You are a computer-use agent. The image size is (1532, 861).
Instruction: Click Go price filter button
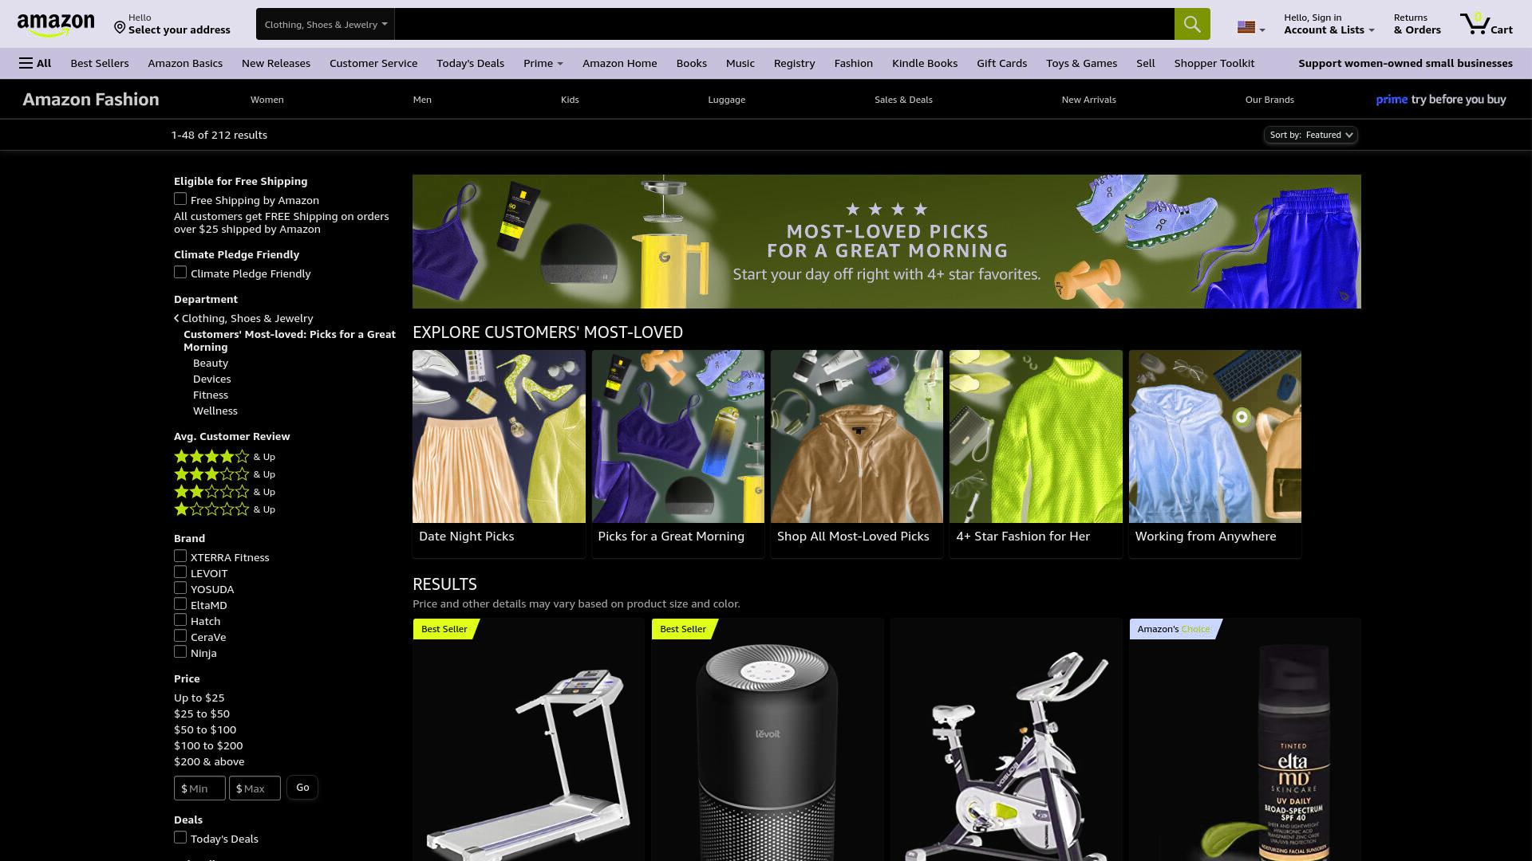(x=302, y=788)
